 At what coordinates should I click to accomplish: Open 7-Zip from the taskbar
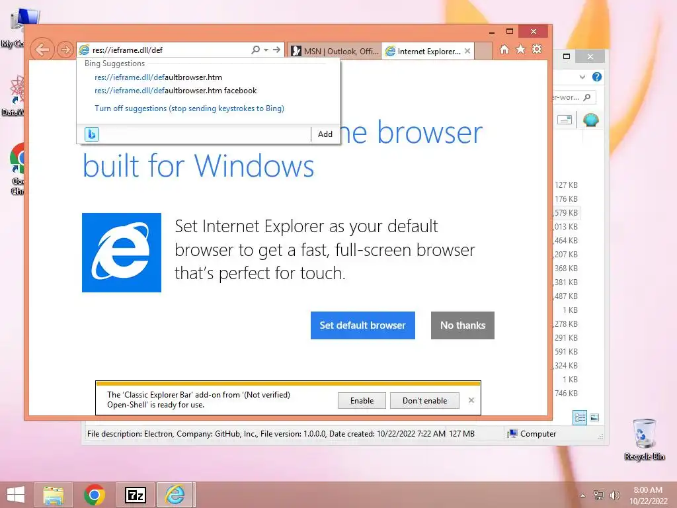pyautogui.click(x=135, y=495)
